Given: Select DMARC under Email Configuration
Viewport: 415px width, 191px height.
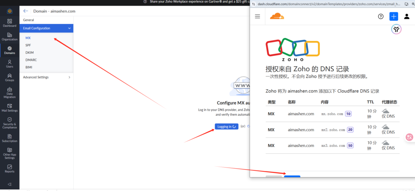Looking at the screenshot, I should point(31,60).
